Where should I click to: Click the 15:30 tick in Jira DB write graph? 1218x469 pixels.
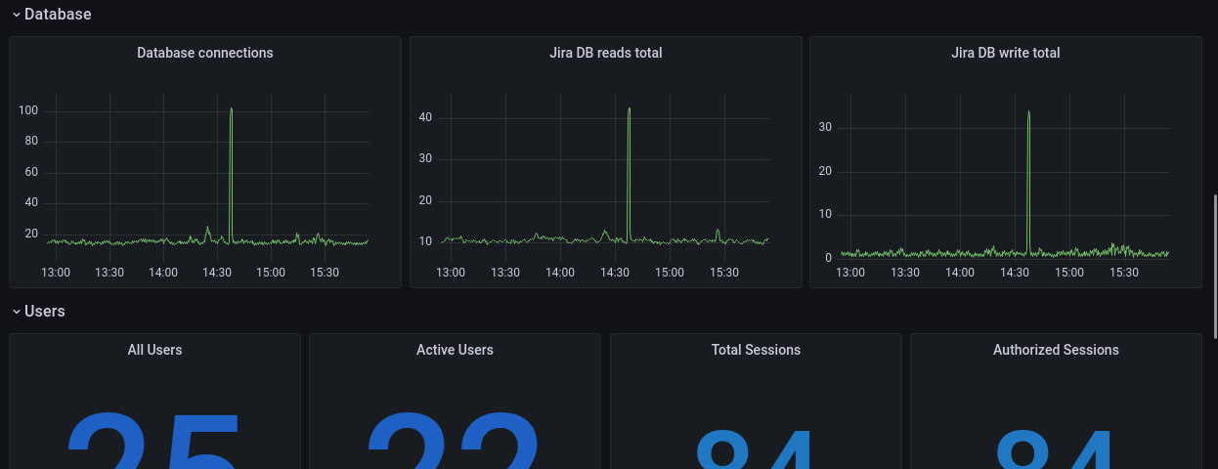click(1124, 273)
